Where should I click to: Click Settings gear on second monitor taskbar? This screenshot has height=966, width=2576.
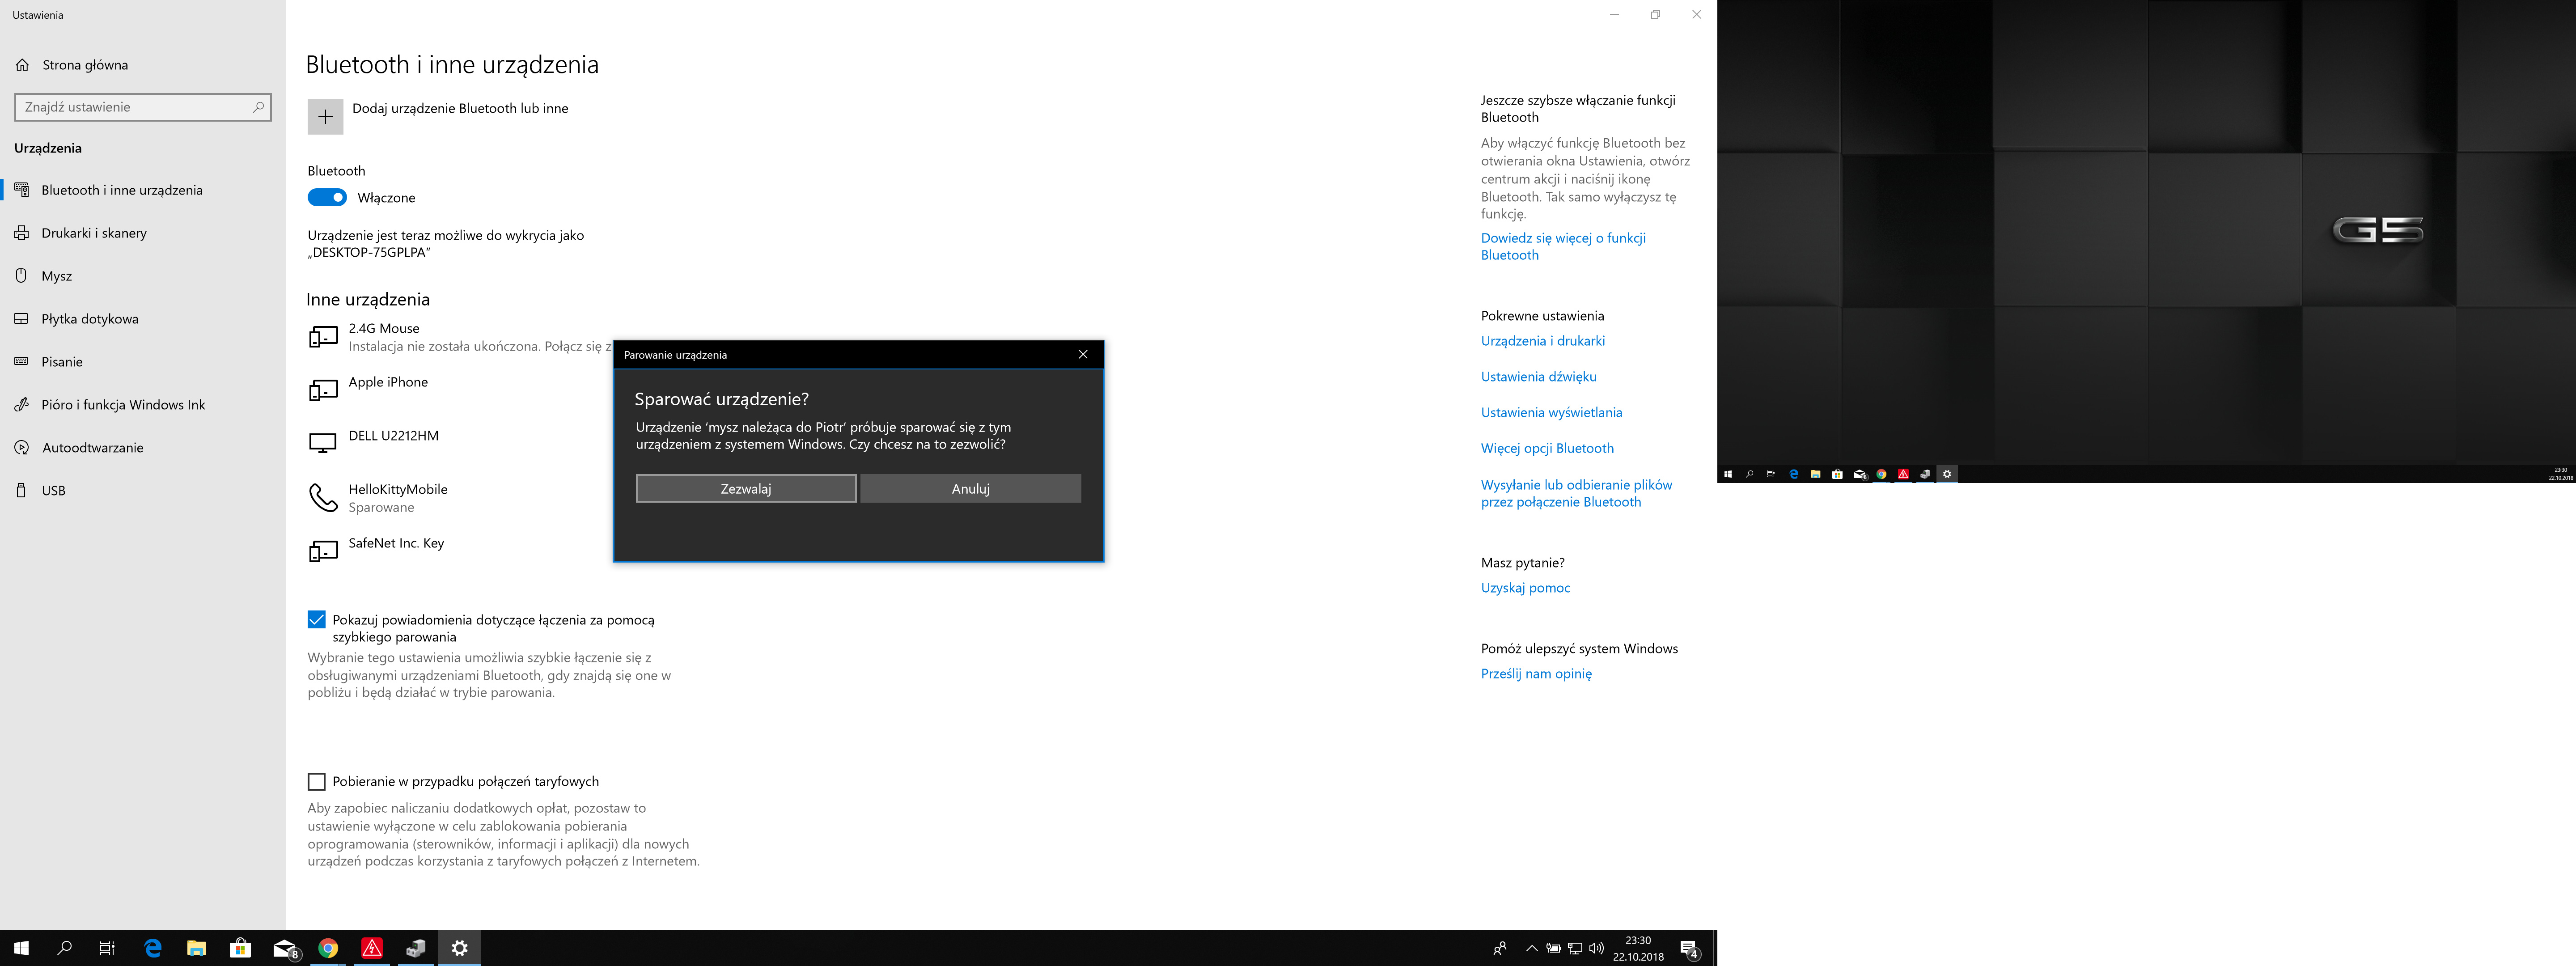tap(1947, 474)
